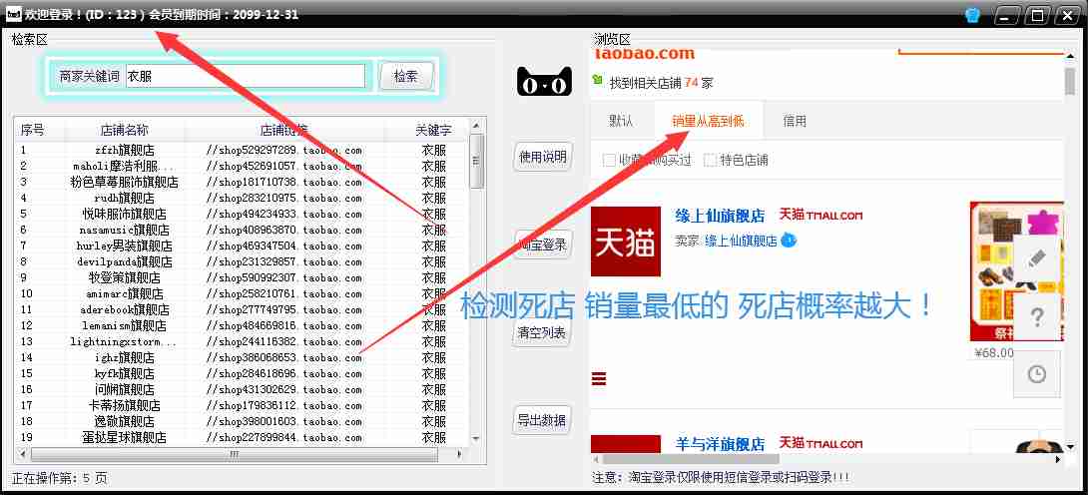
Task: Click the shop list vertical scrollbar thumb
Action: coord(476,161)
